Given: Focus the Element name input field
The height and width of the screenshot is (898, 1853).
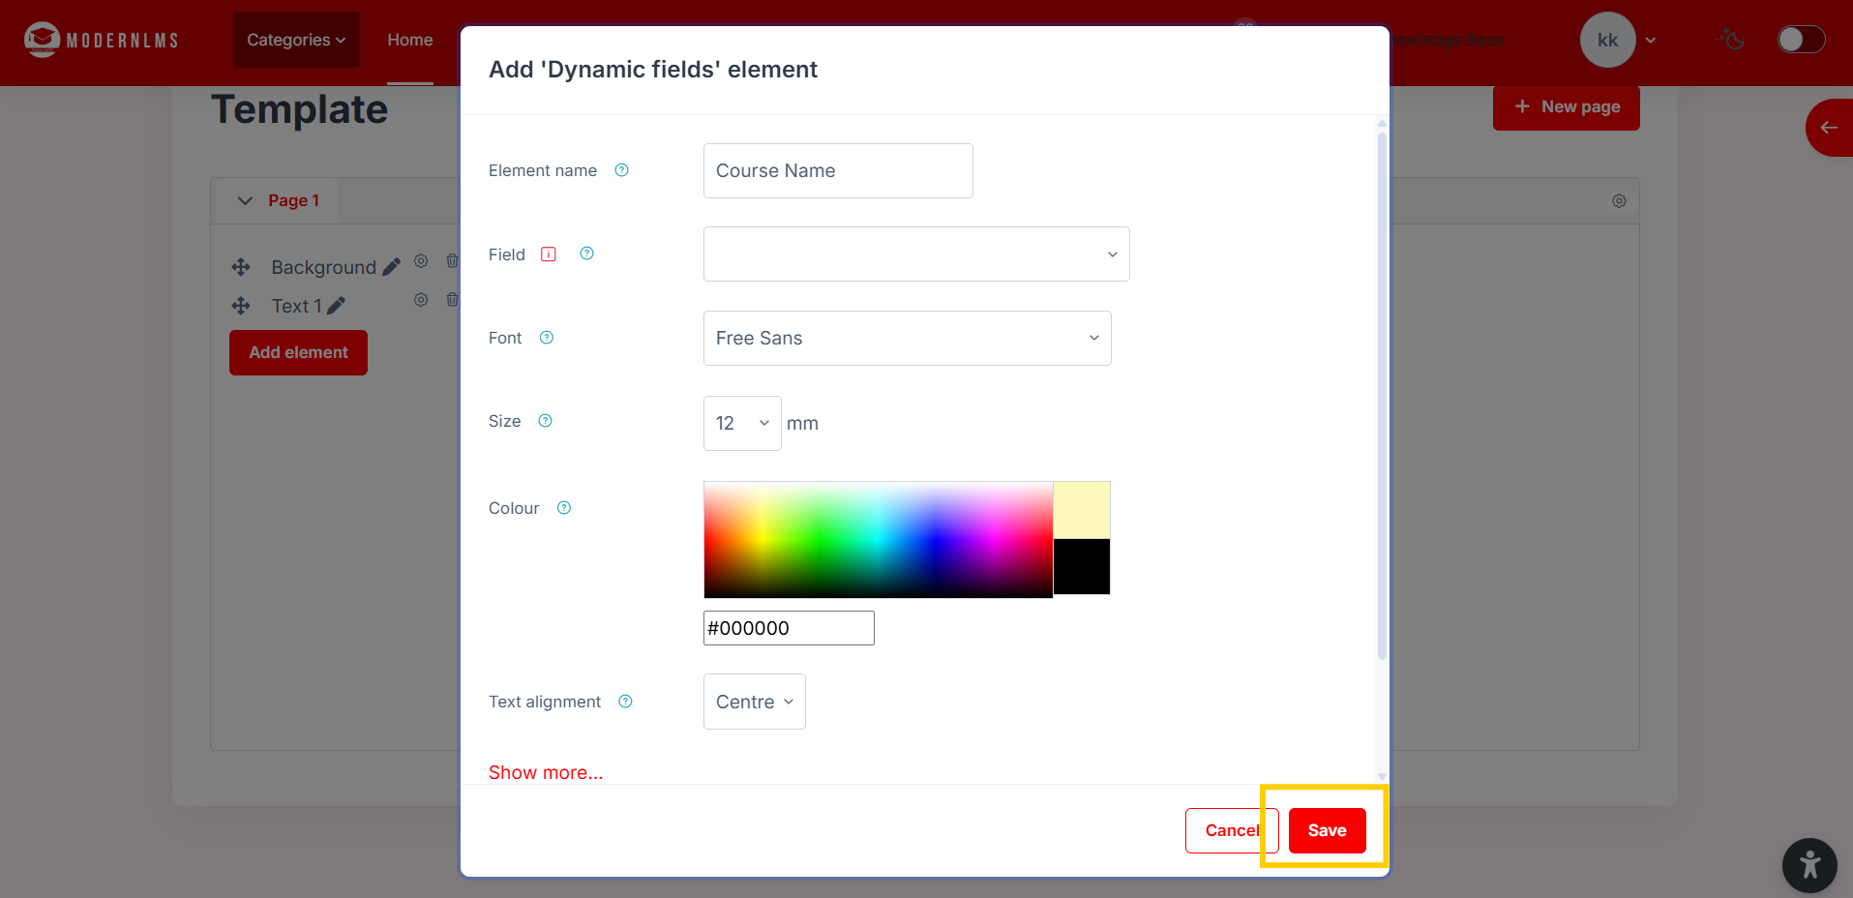Looking at the screenshot, I should 838,171.
